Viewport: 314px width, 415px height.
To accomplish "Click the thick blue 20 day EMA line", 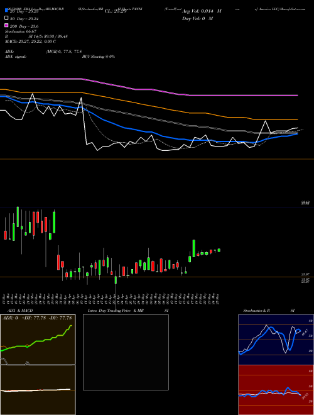I will pyautogui.click(x=149, y=131).
